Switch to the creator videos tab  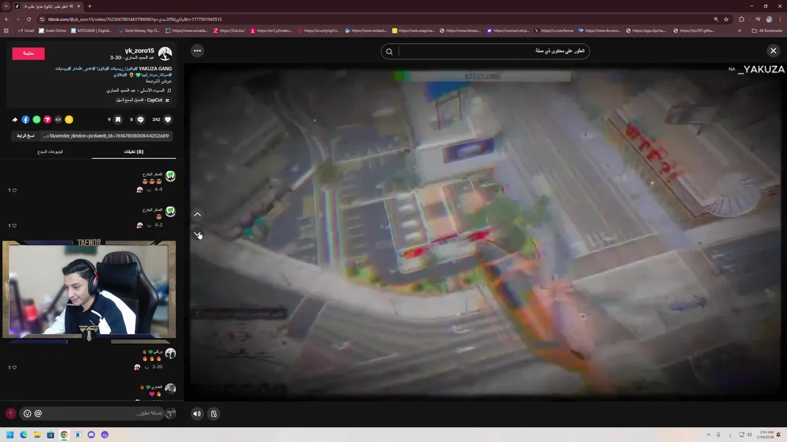(x=50, y=152)
